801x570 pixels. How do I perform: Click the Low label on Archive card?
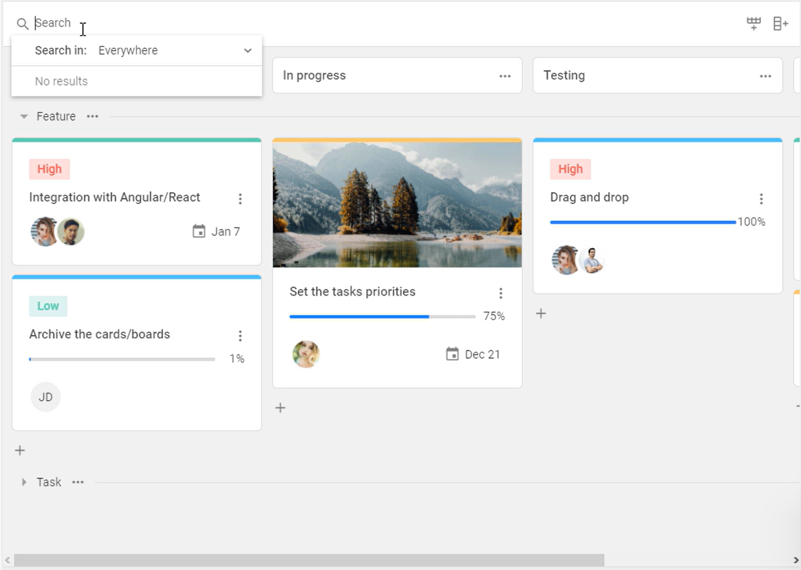click(48, 306)
